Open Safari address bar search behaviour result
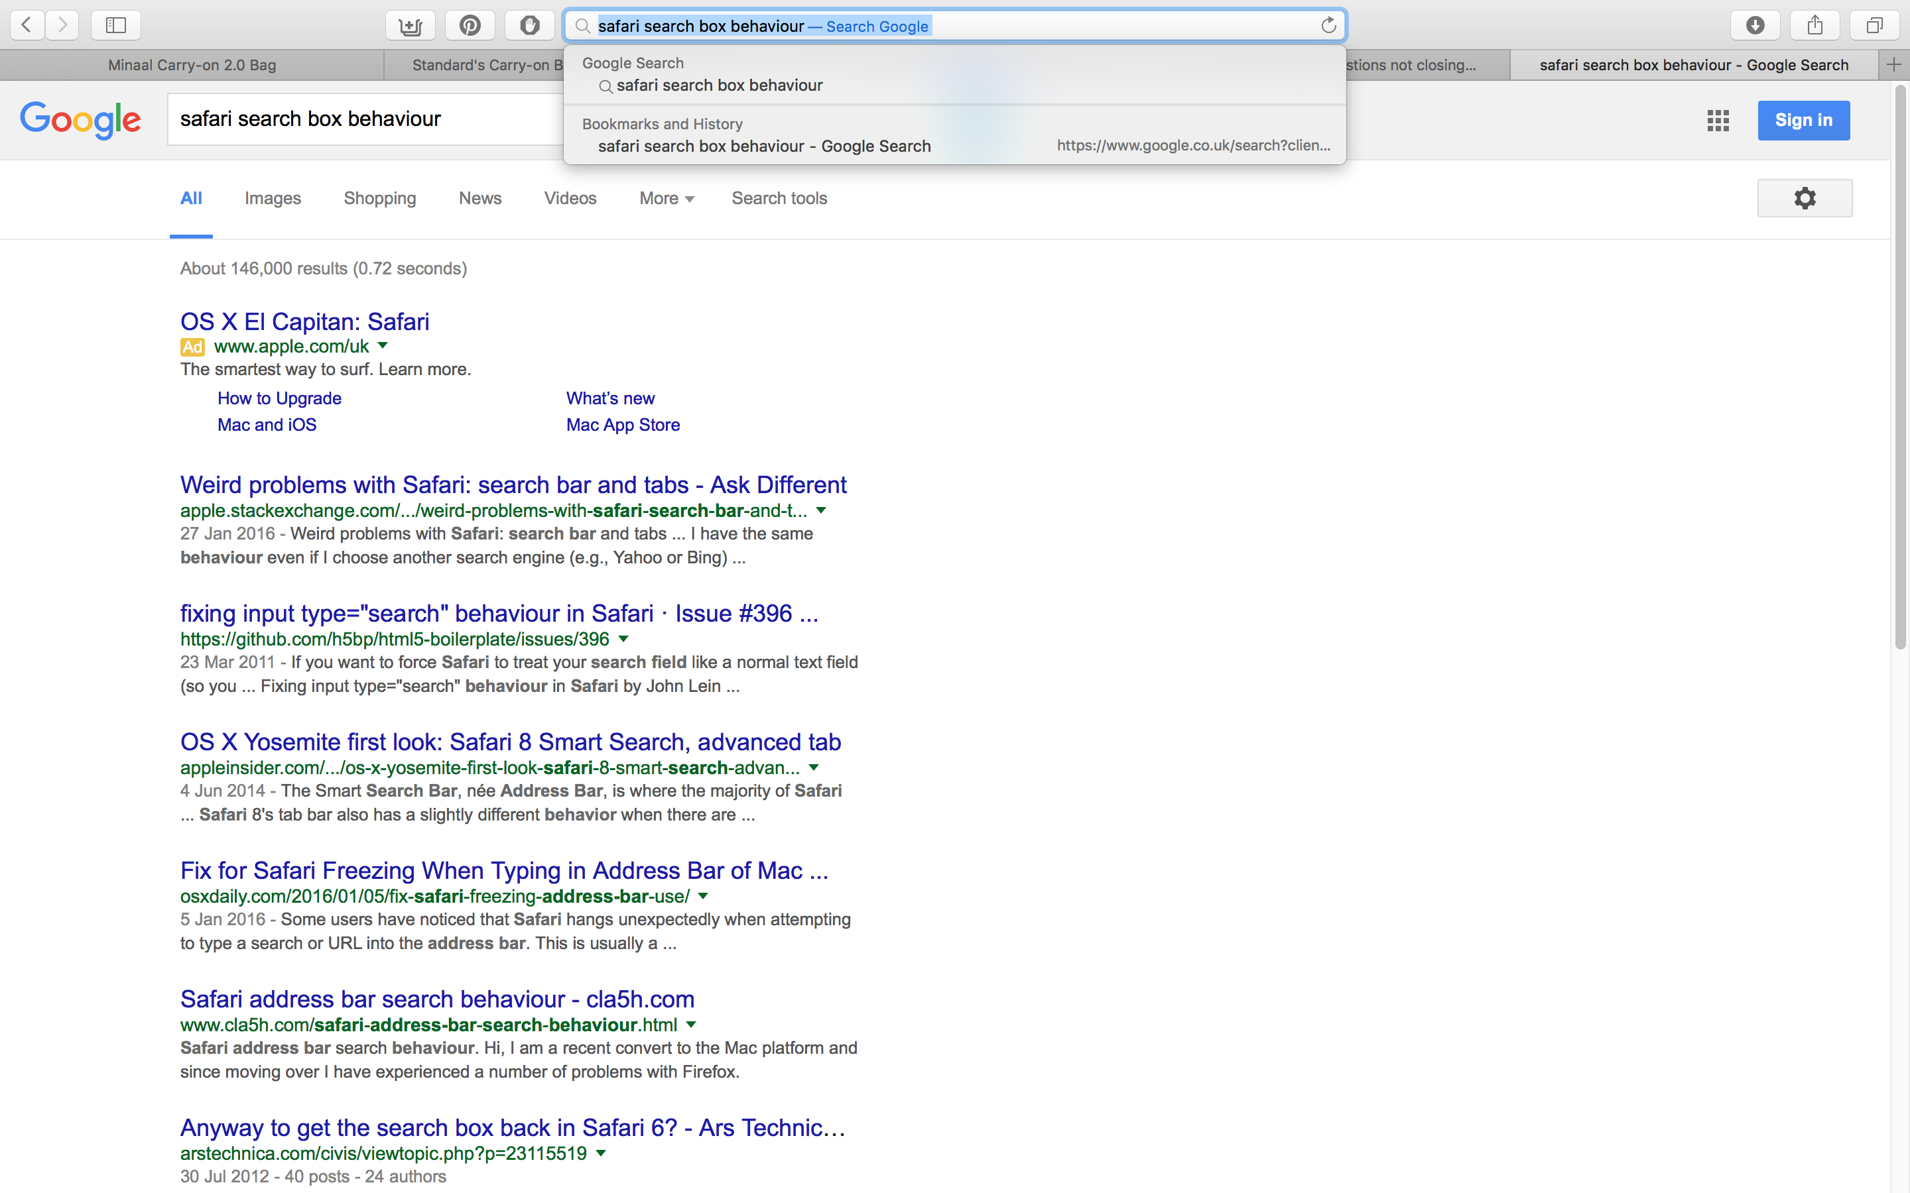Screen dimensions: 1910x1193 point(437,999)
